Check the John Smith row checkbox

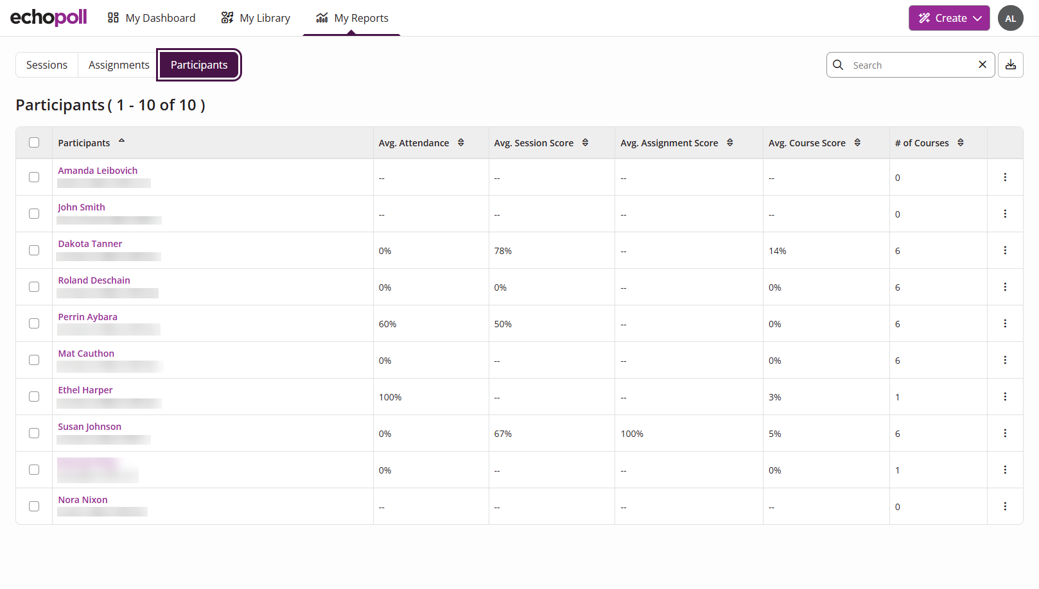click(x=34, y=214)
